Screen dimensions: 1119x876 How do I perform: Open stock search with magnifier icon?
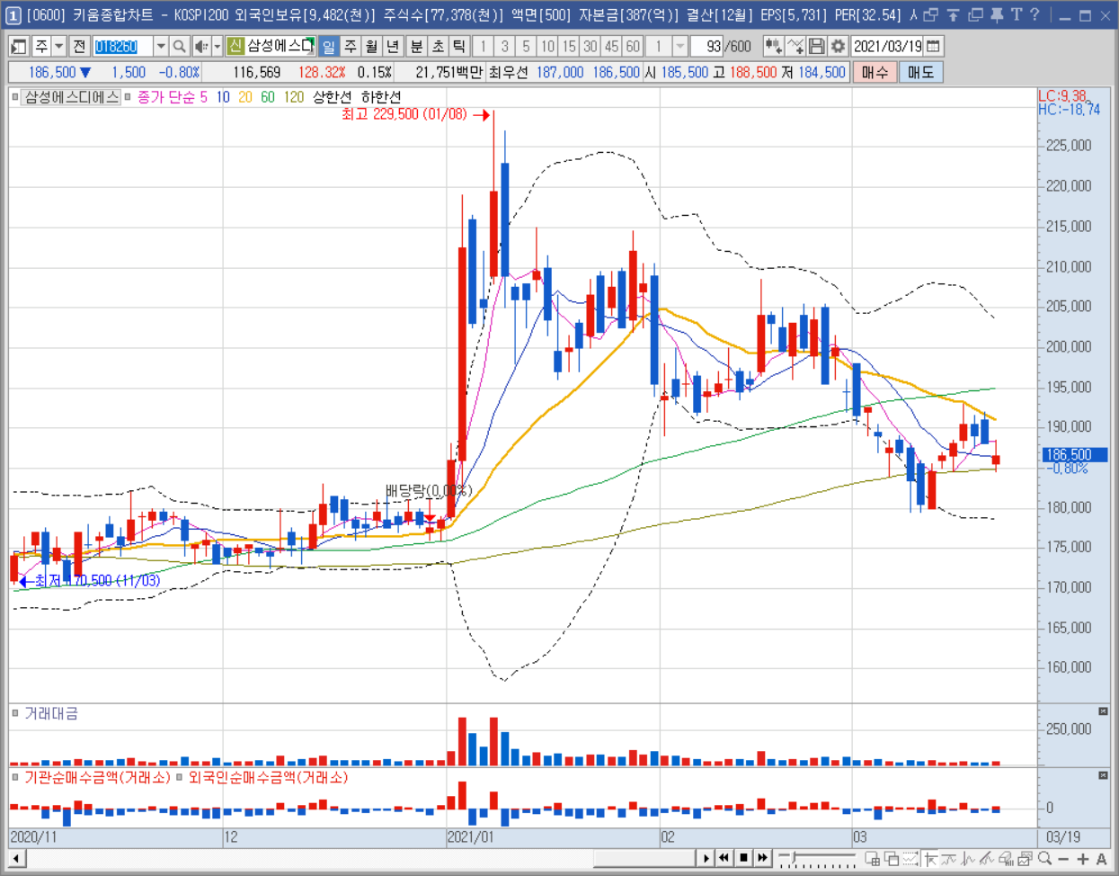click(x=179, y=46)
